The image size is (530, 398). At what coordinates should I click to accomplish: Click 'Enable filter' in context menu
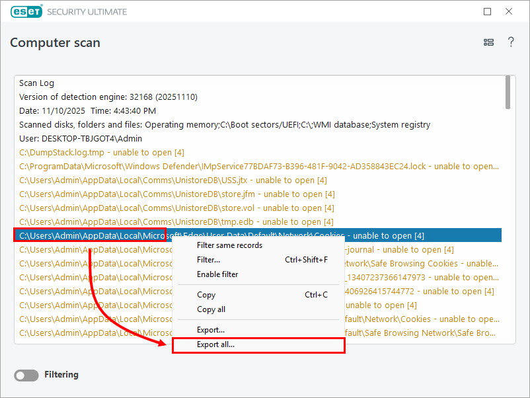217,274
